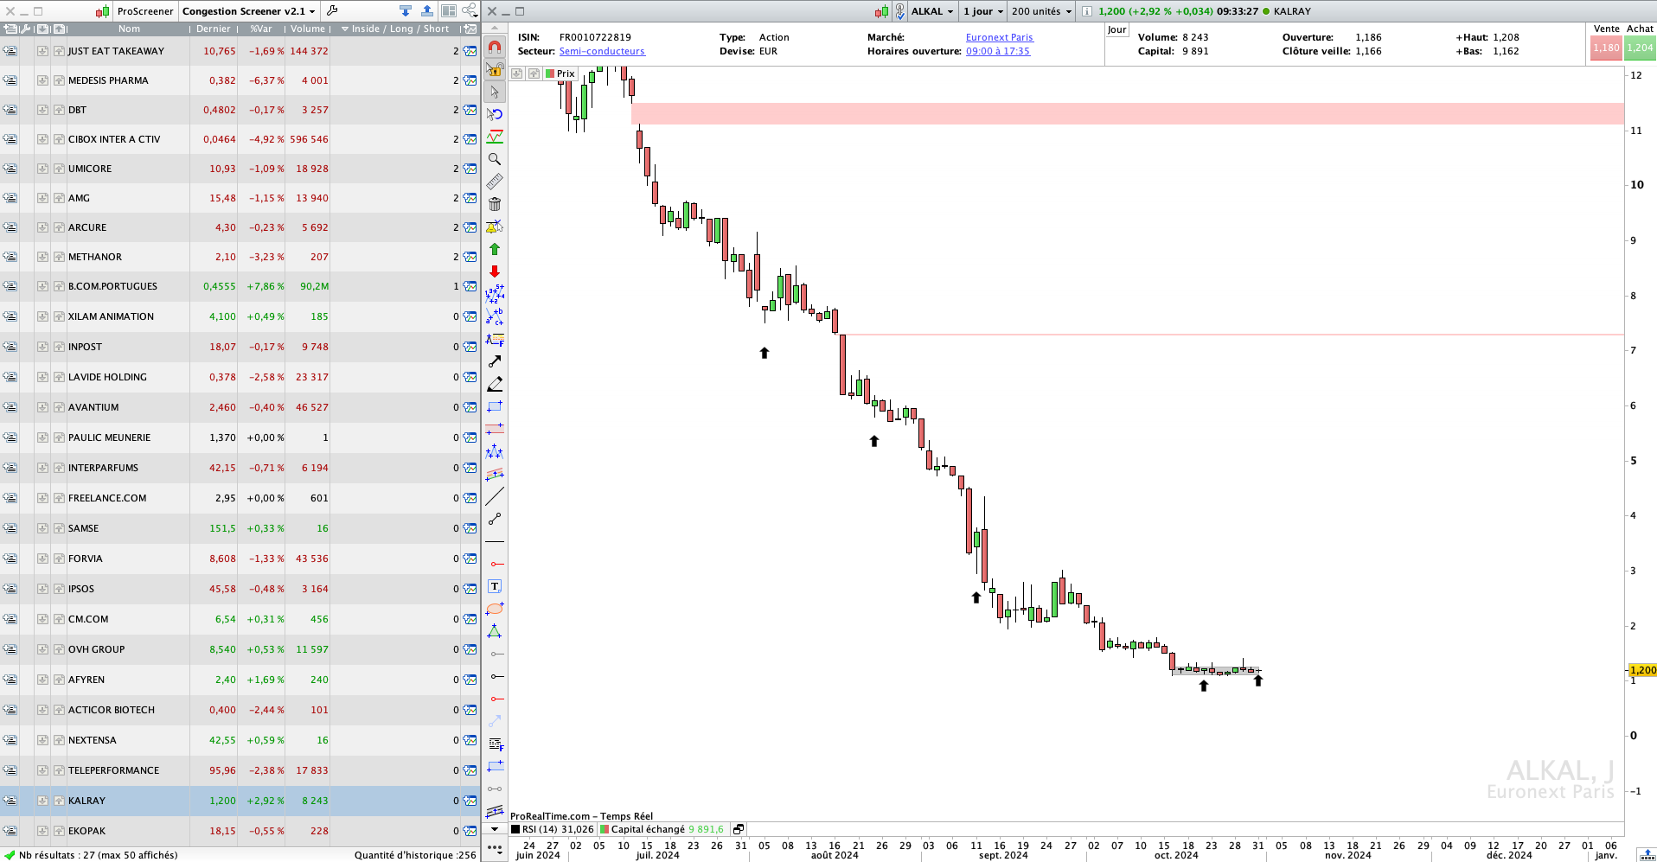Screen dimensions: 1657x862
Task: Select the diagonal line drawing tool
Action: pos(495,496)
